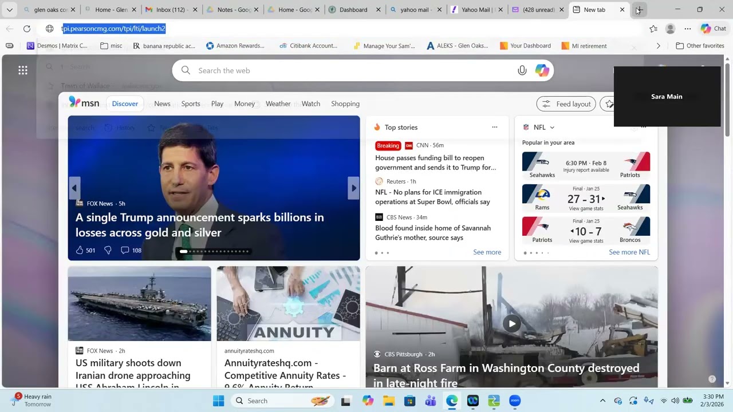Screen dimensions: 733x412
Task: Expand the NFL league dropdown
Action: coord(552,128)
